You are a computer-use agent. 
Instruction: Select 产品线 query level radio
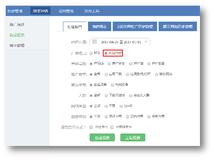tap(91, 64)
